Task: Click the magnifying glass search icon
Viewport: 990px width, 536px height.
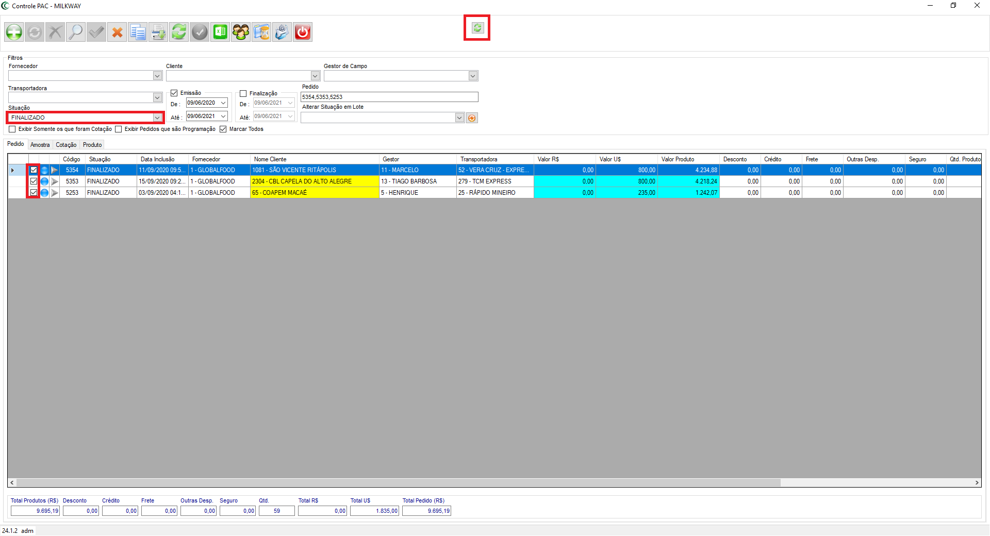Action: [76, 32]
